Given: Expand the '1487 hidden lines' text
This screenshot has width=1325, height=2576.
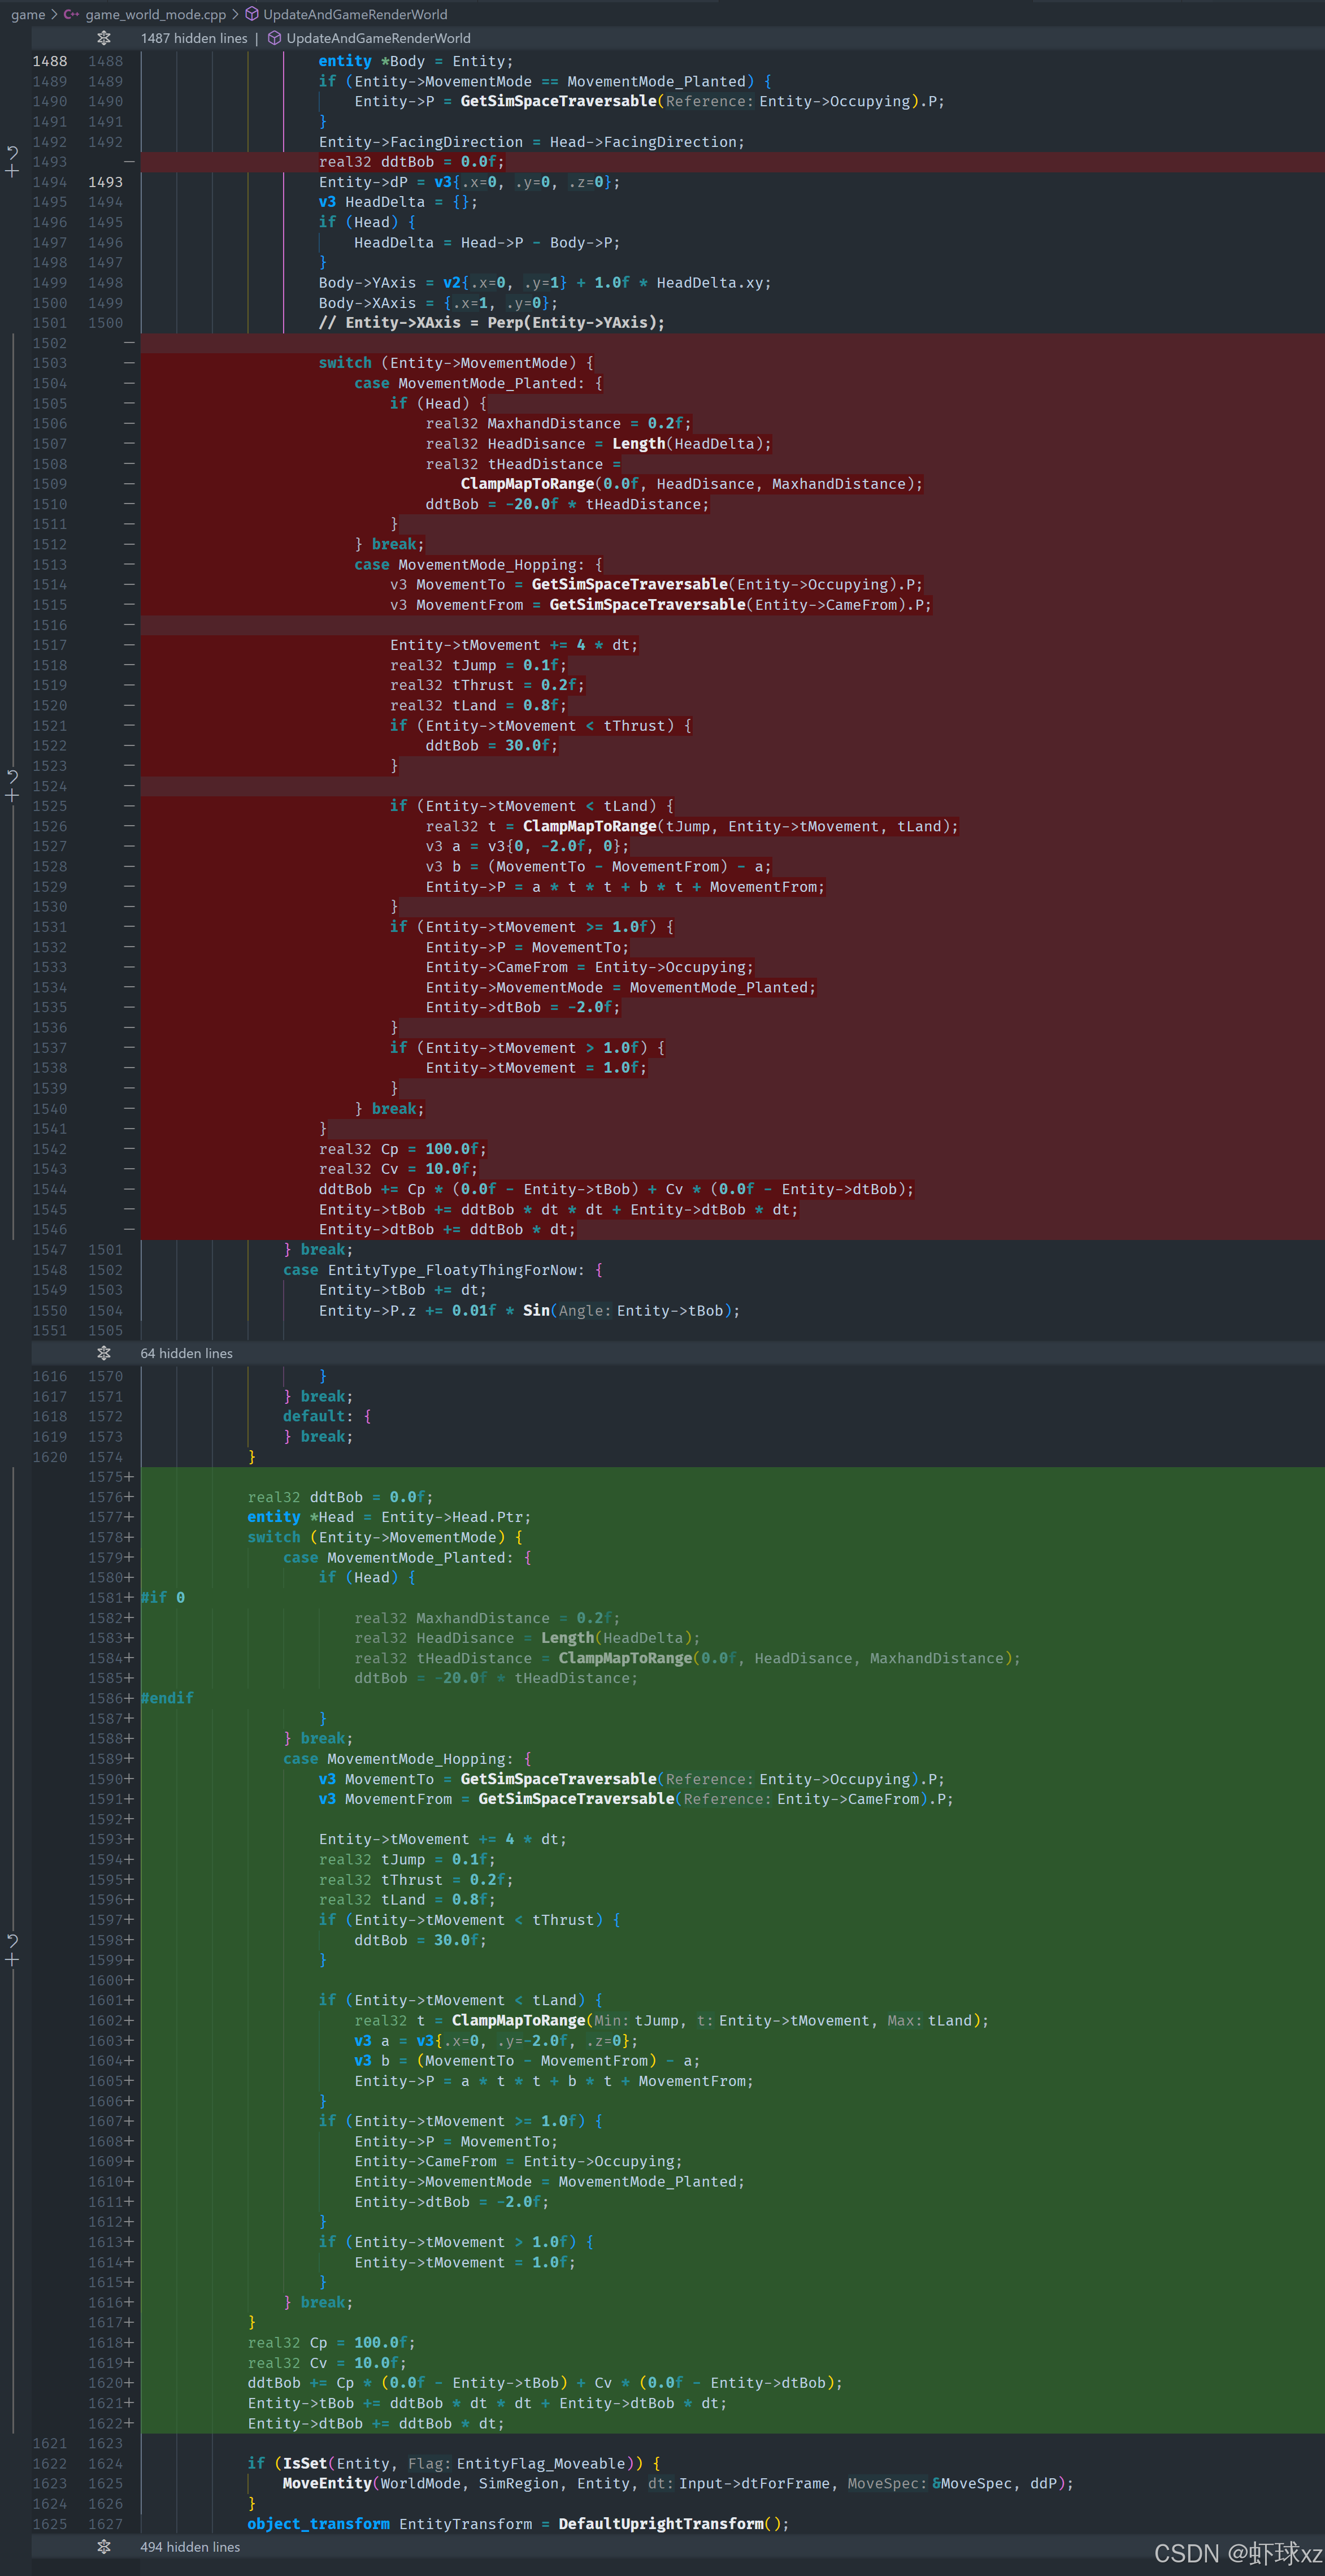Looking at the screenshot, I should coord(194,38).
